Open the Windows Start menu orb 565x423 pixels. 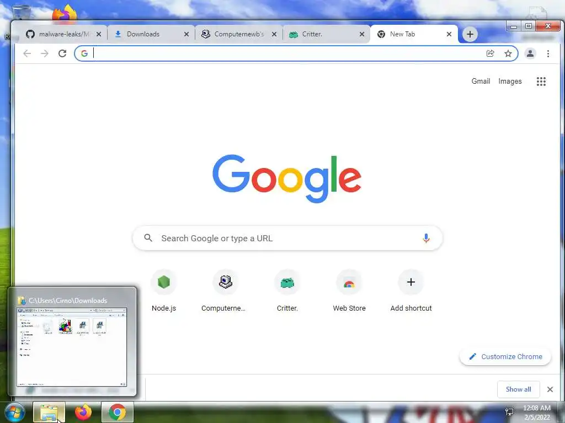(15, 412)
